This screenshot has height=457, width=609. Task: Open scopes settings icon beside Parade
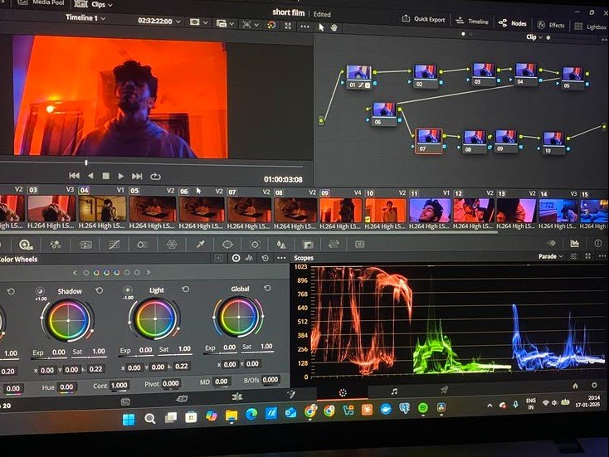pos(573,256)
